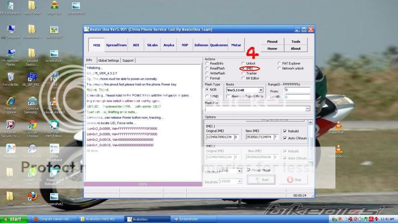Click the 100% progress bar
This screenshot has height=223, width=398.
143,184
